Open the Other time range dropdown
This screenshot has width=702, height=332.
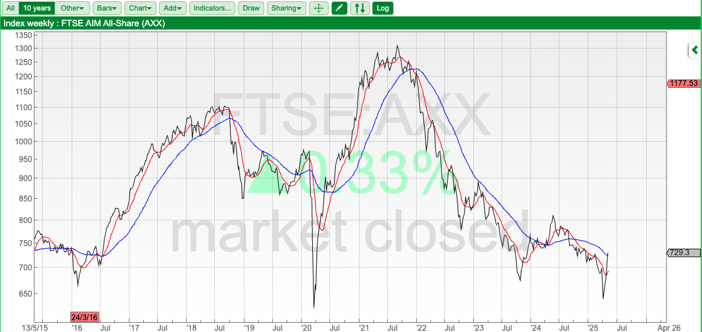click(x=72, y=8)
